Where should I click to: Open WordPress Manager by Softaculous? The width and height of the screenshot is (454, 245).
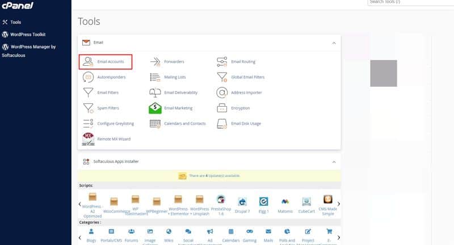point(29,51)
